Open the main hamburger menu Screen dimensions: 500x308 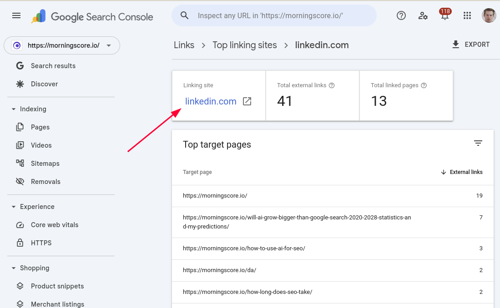[16, 15]
